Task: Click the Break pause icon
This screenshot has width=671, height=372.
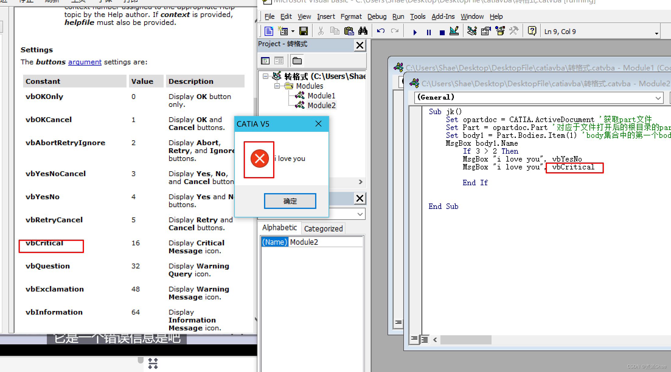Action: click(x=429, y=32)
